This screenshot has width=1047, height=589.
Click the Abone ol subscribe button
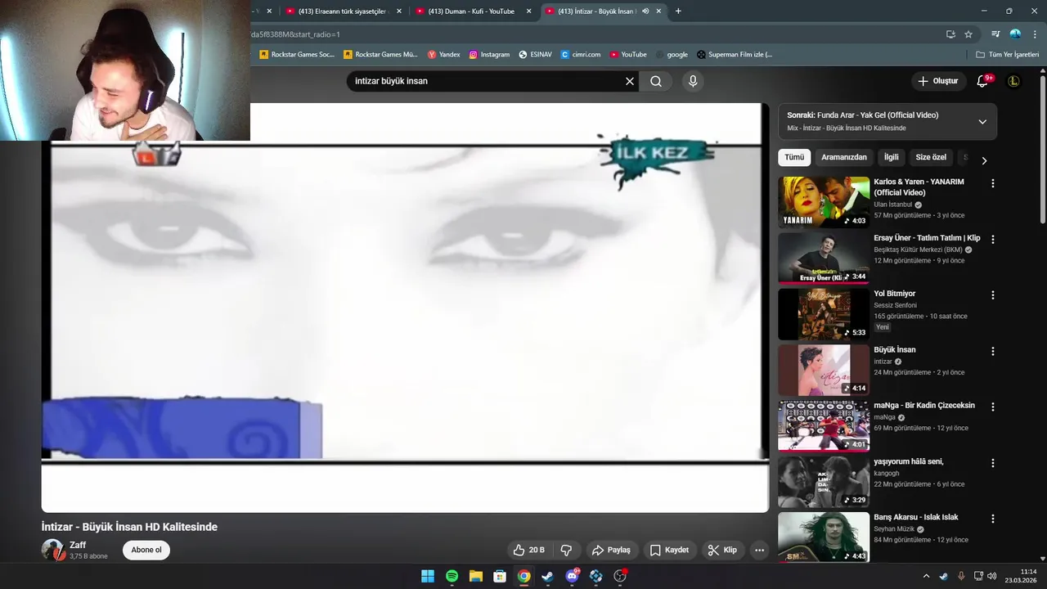(146, 550)
